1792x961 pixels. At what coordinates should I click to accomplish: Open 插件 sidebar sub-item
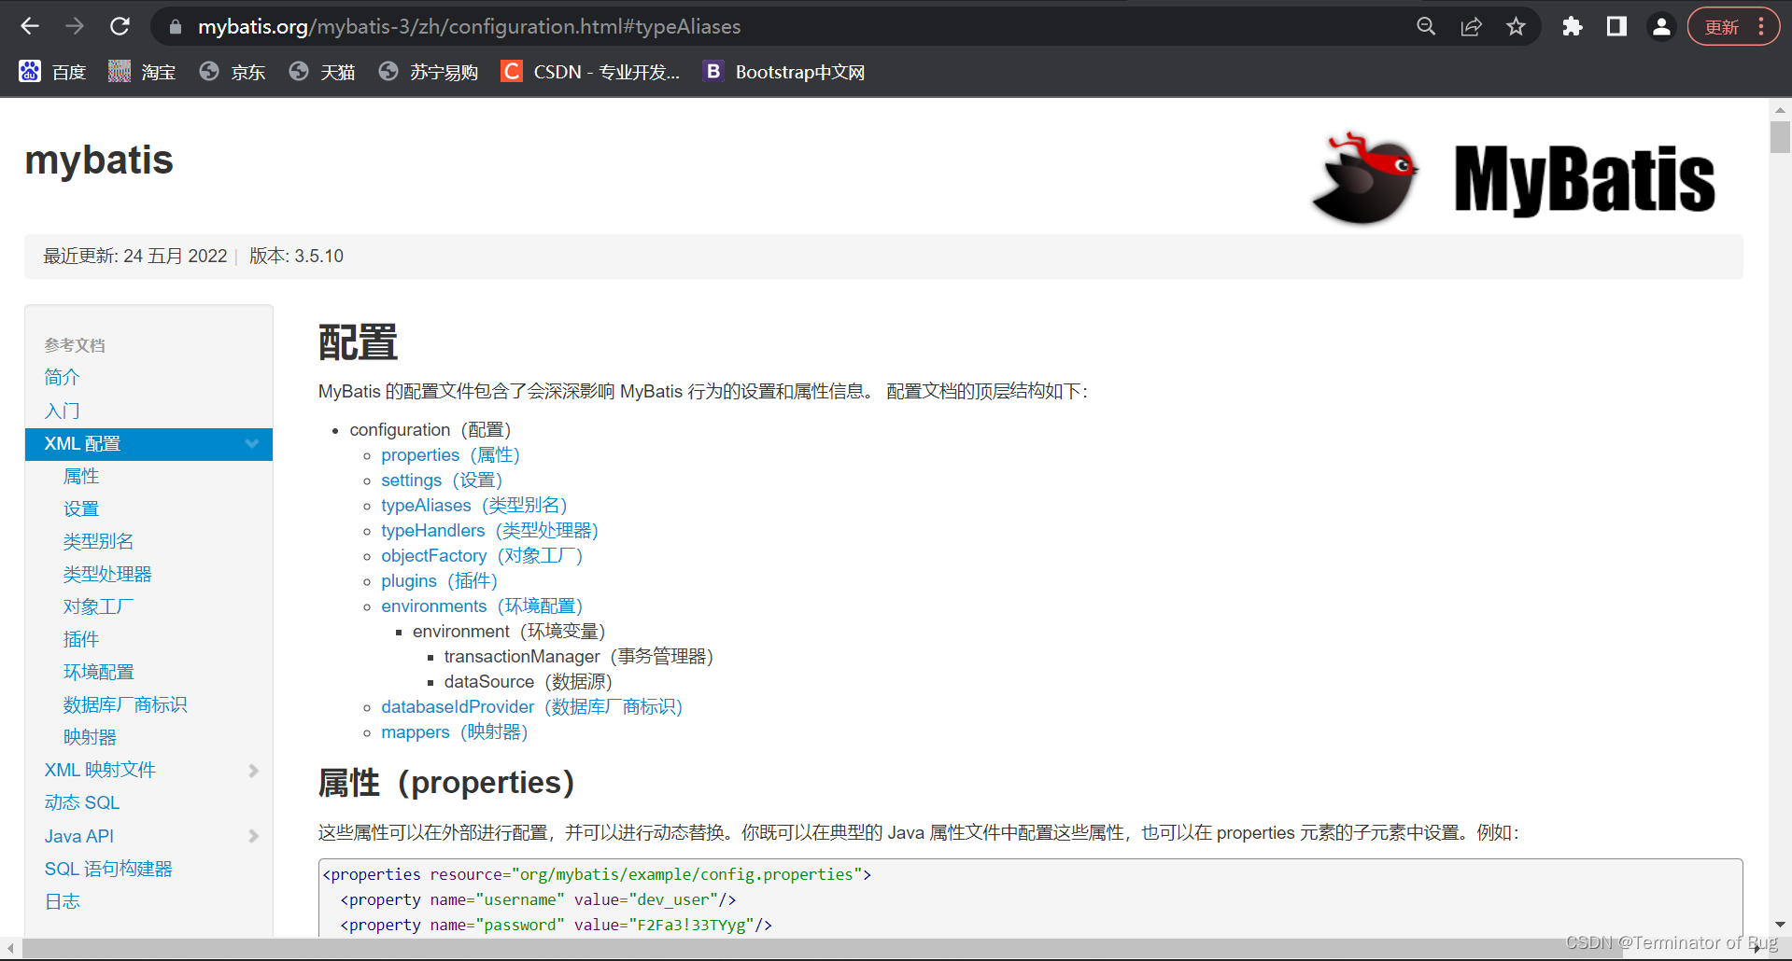click(81, 639)
